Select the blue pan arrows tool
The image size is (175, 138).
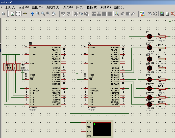click(x=32, y=14)
